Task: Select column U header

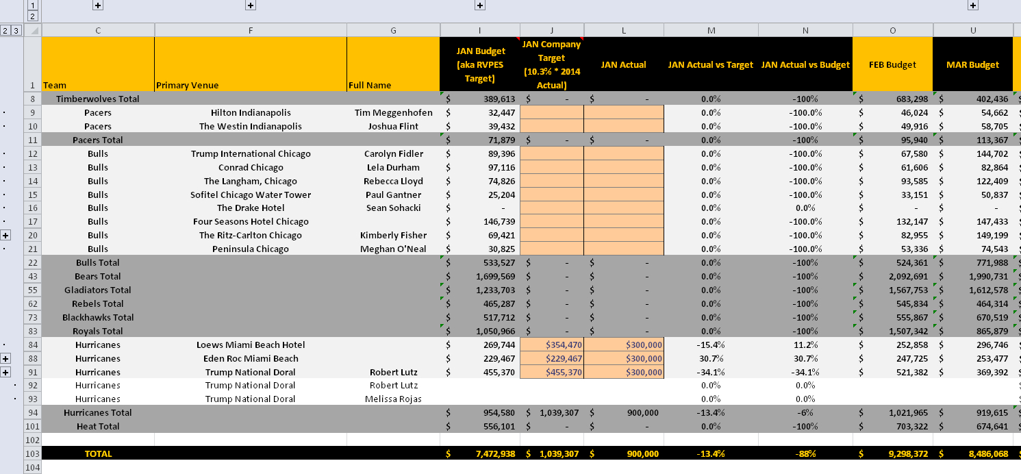Action: [x=973, y=30]
